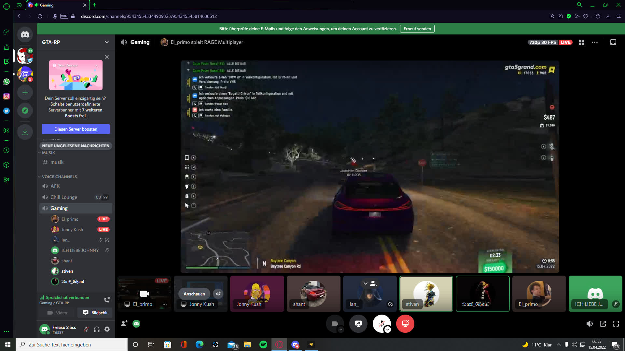Expand GTA-RP server dropdown menu
Viewport: 625px width, 351px height.
(x=106, y=42)
